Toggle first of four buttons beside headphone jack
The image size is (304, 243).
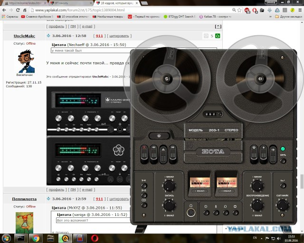(x=206, y=213)
